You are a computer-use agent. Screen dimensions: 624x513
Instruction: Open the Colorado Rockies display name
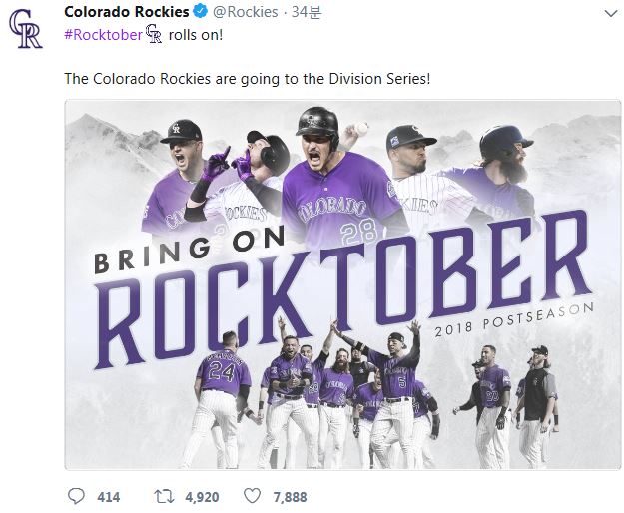tap(126, 12)
